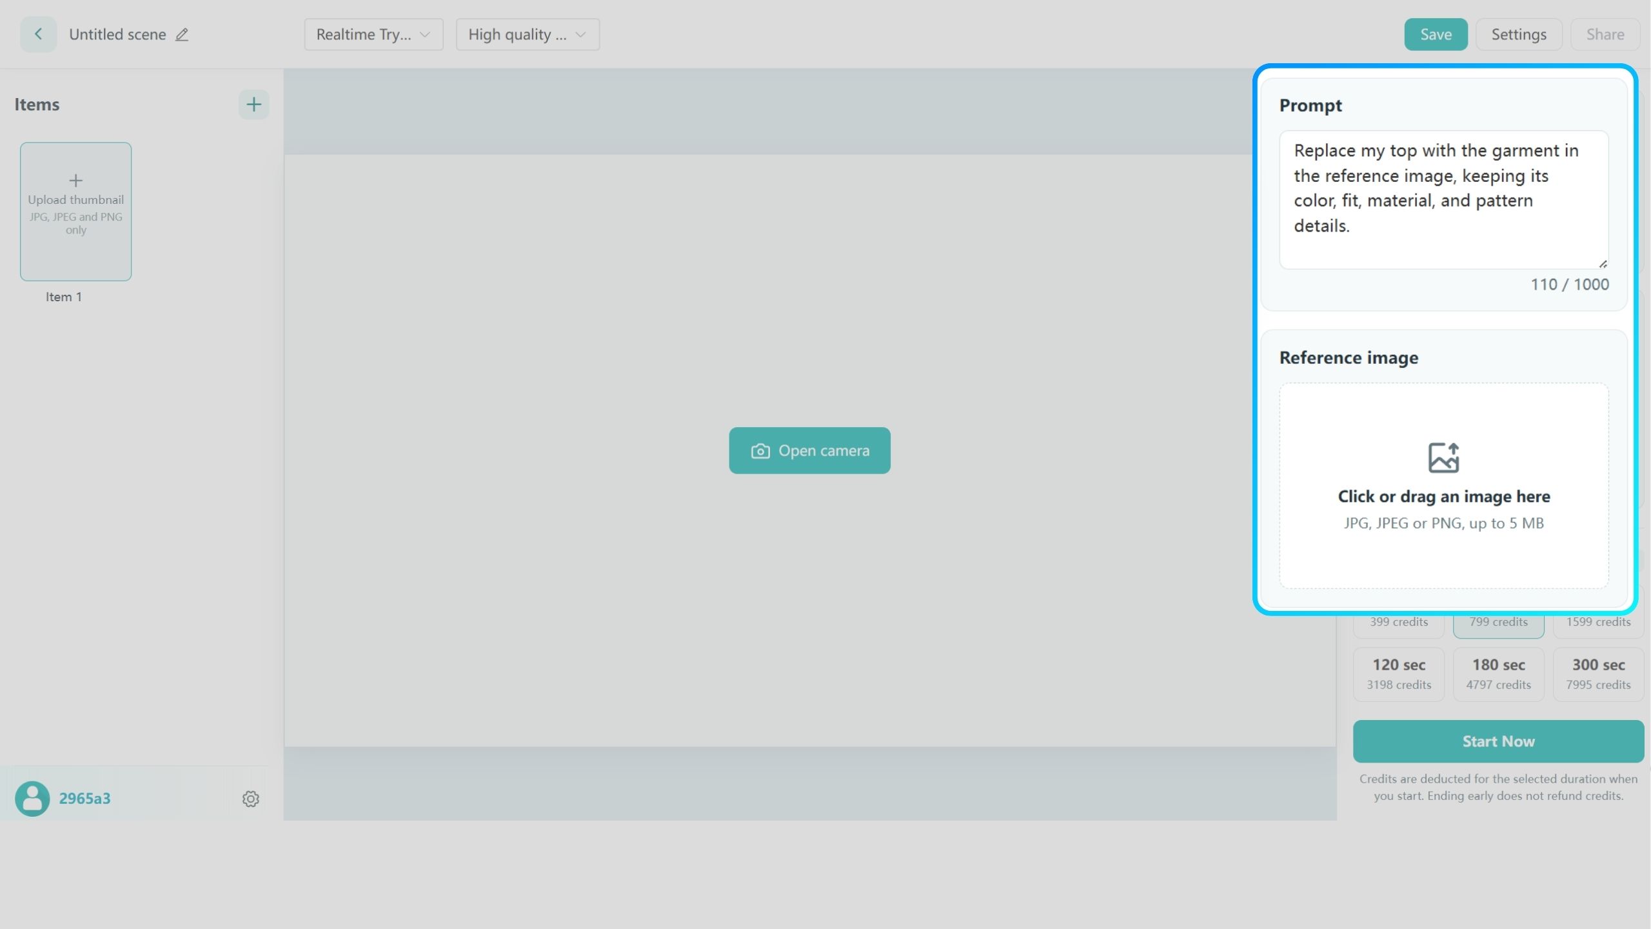The image size is (1651, 929).
Task: Click the Share button
Action: 1605,34
